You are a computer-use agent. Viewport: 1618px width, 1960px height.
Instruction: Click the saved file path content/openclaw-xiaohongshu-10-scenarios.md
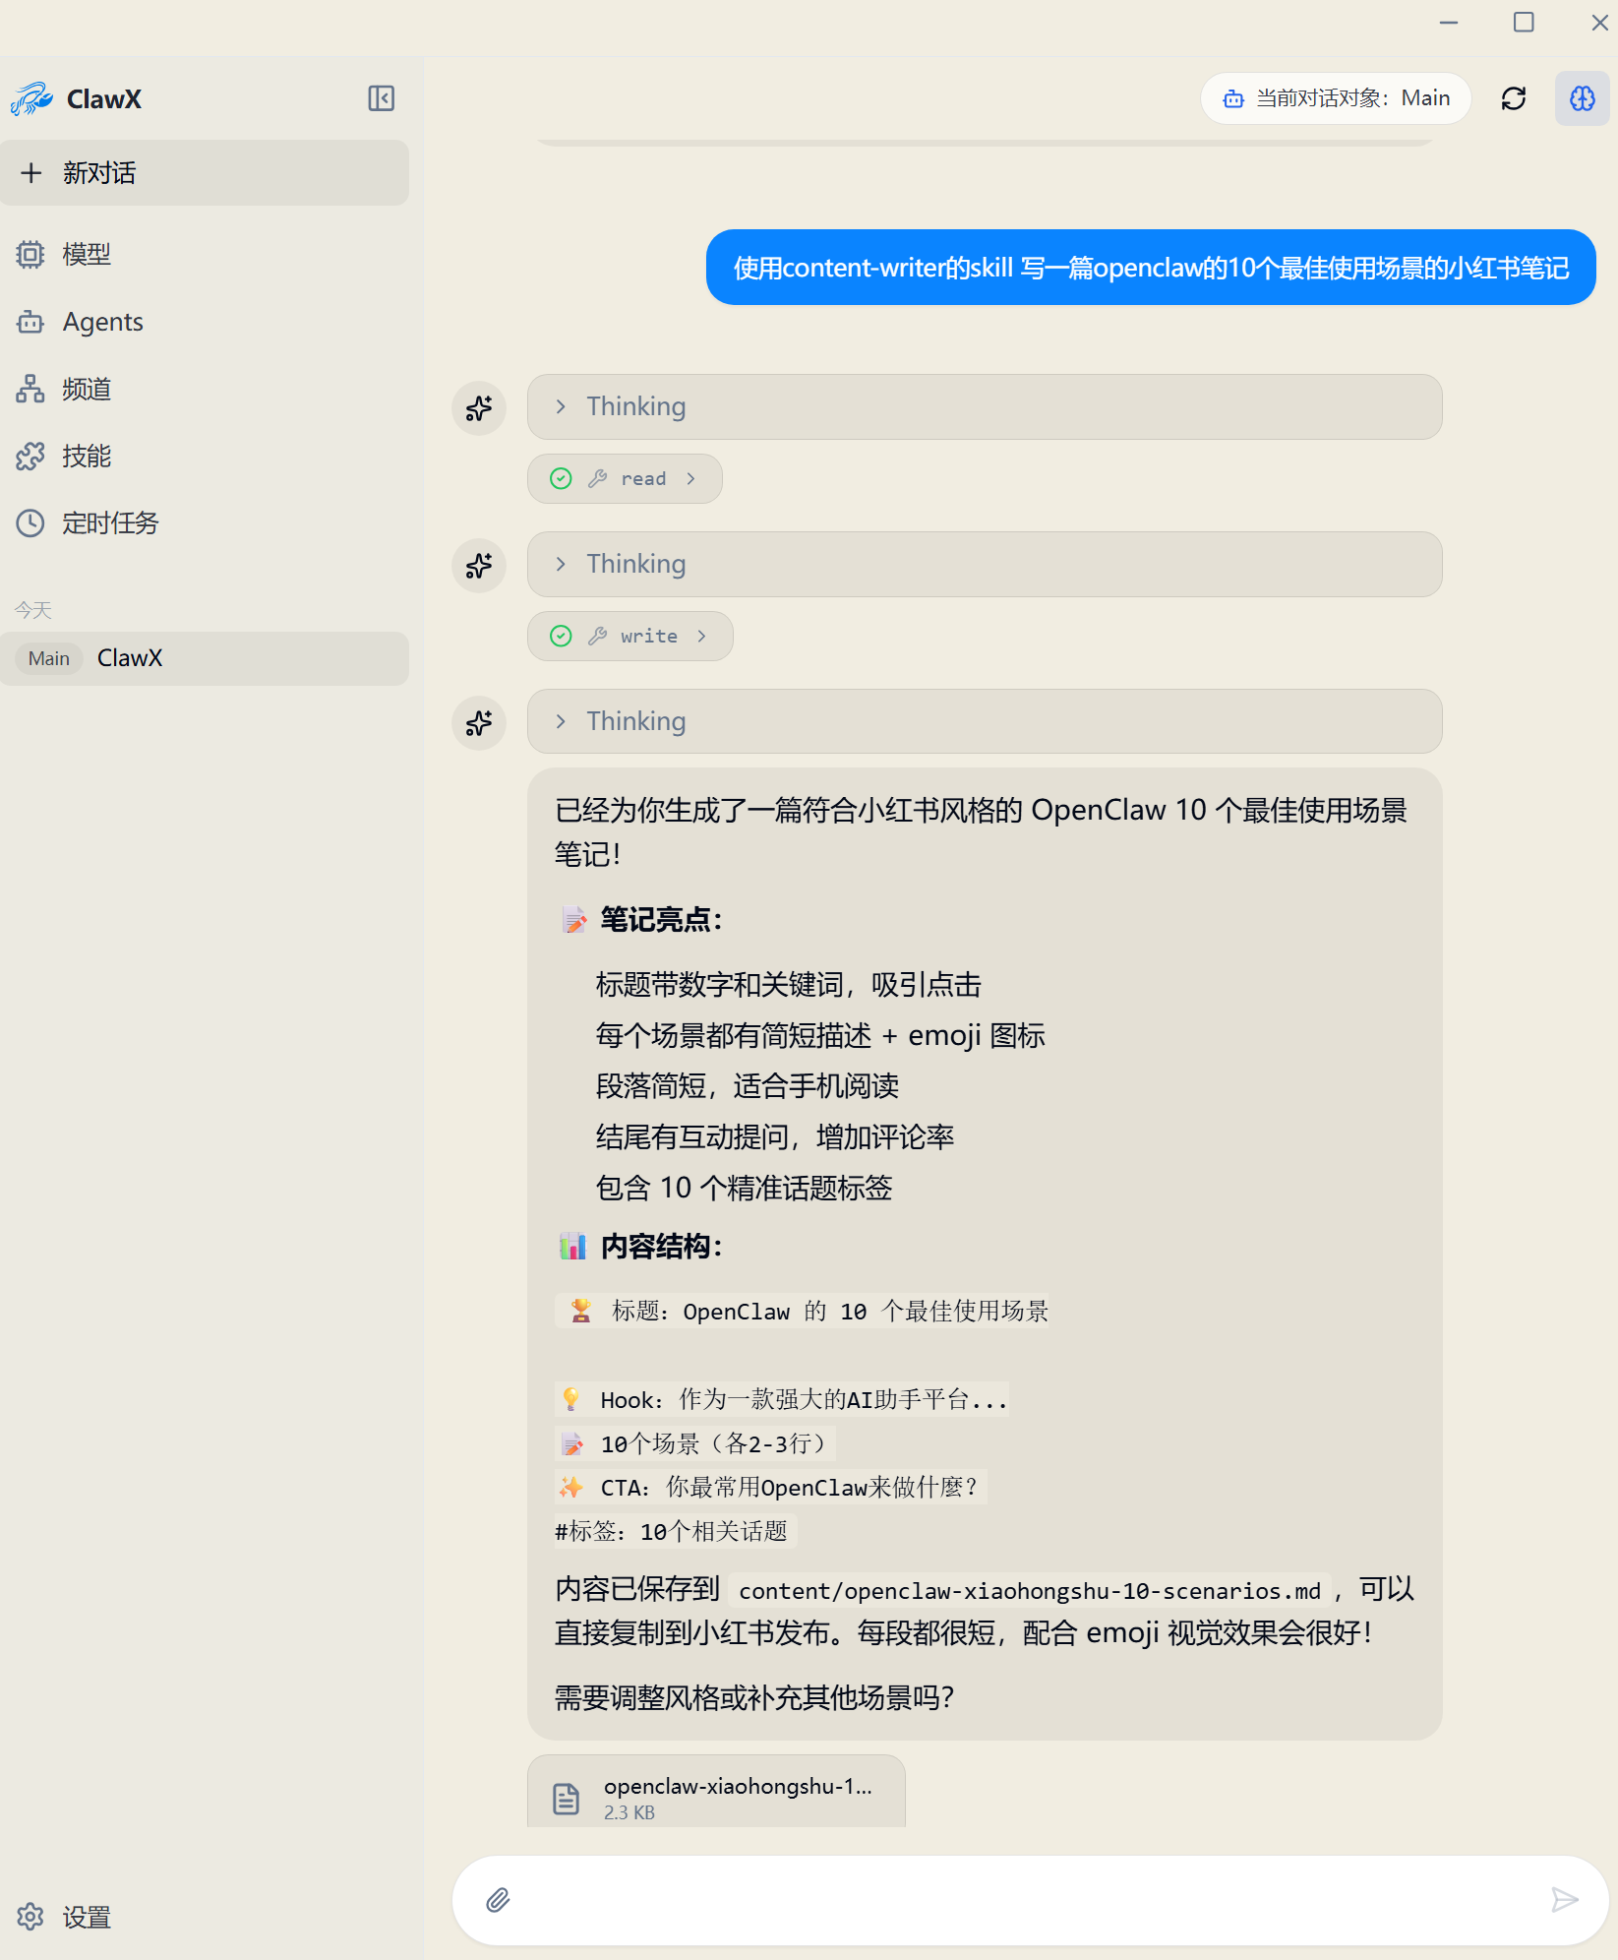(1030, 1591)
